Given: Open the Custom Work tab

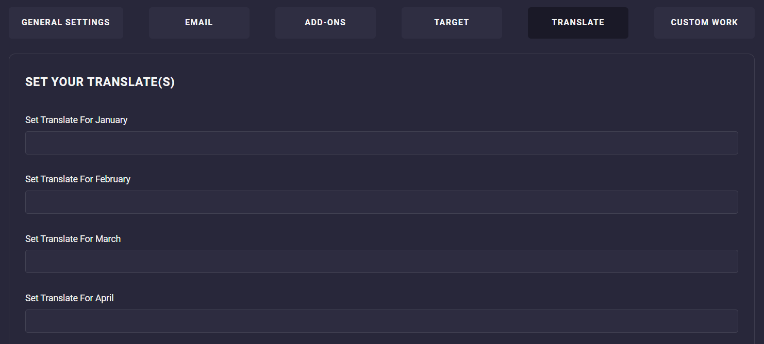Looking at the screenshot, I should point(704,23).
